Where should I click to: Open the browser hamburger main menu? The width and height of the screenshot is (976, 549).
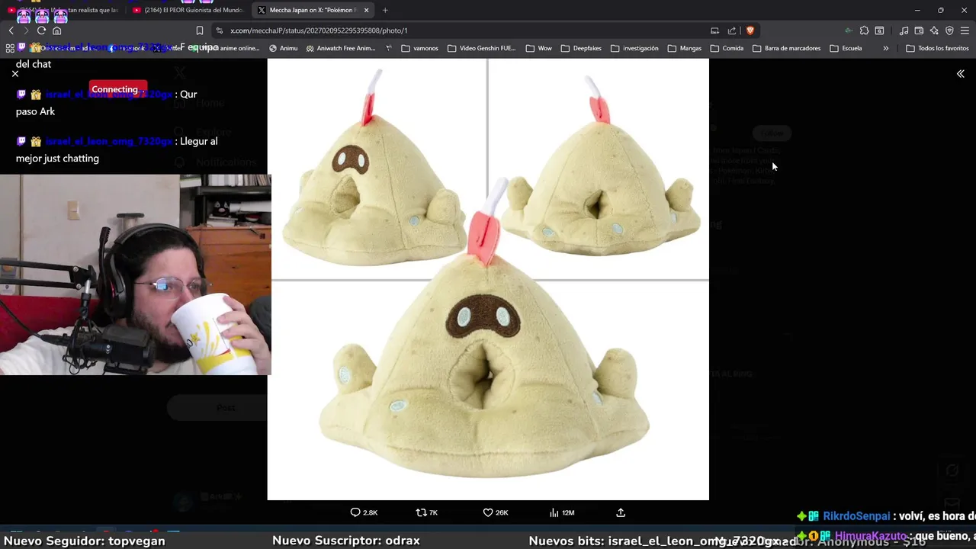tap(965, 30)
